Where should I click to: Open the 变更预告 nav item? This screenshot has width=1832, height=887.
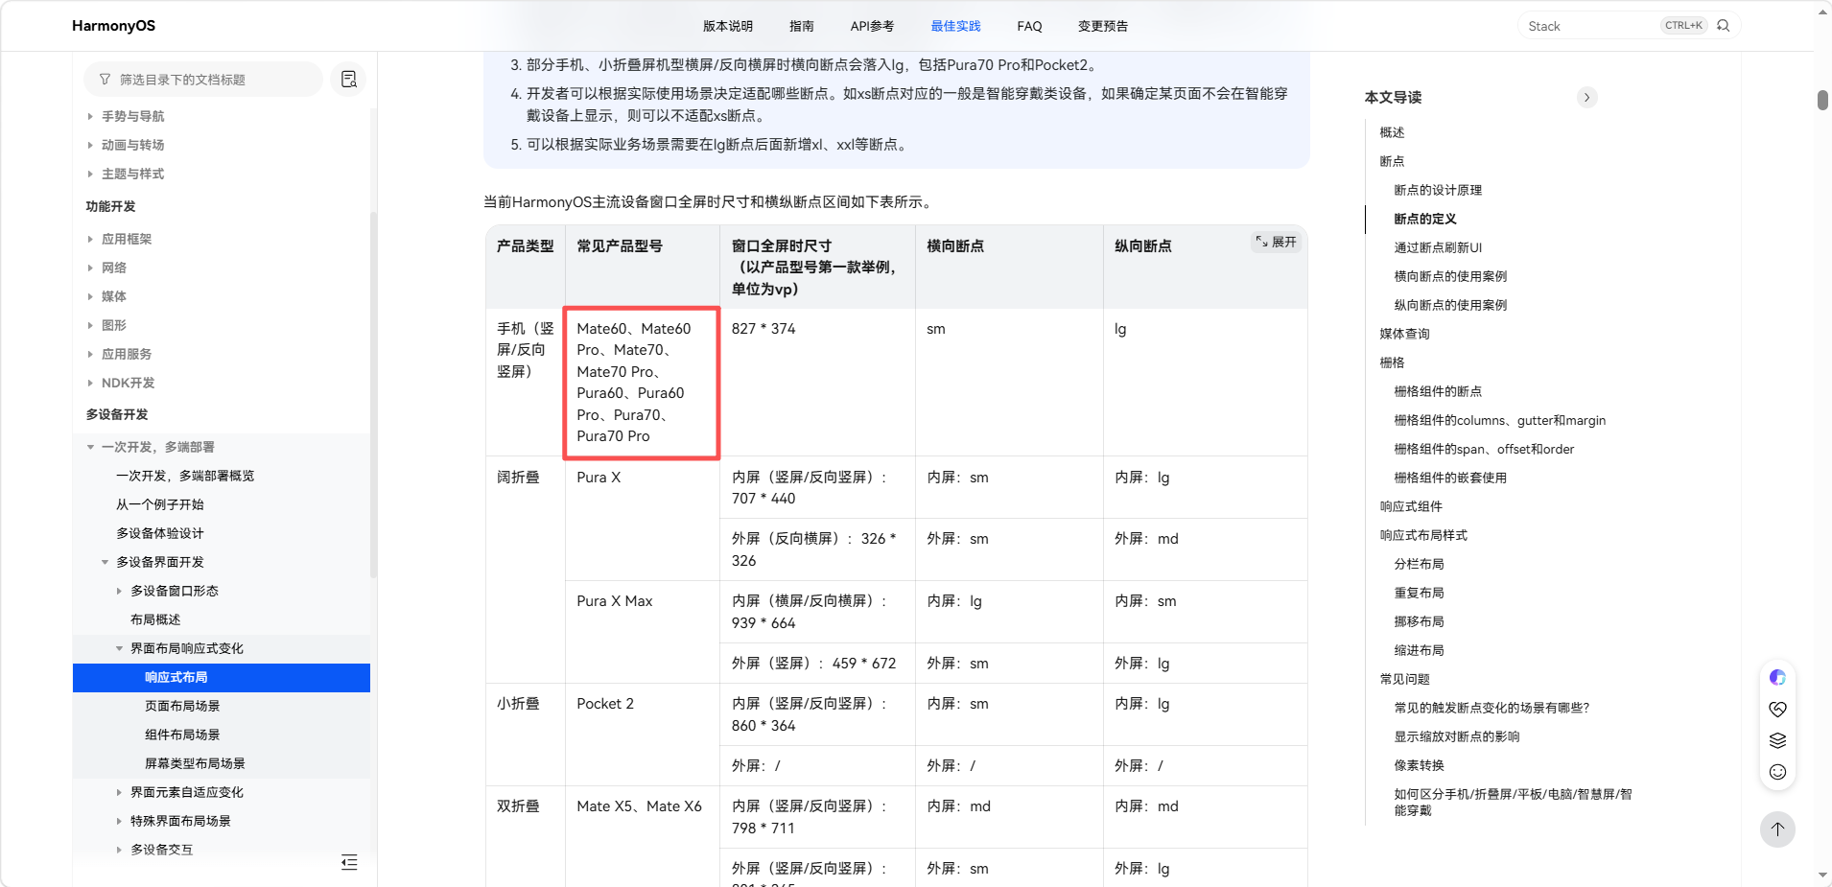pyautogui.click(x=1103, y=26)
